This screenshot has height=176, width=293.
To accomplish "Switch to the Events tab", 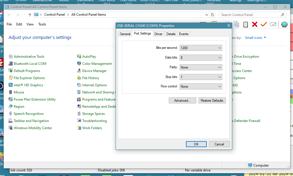I will pos(184,34).
